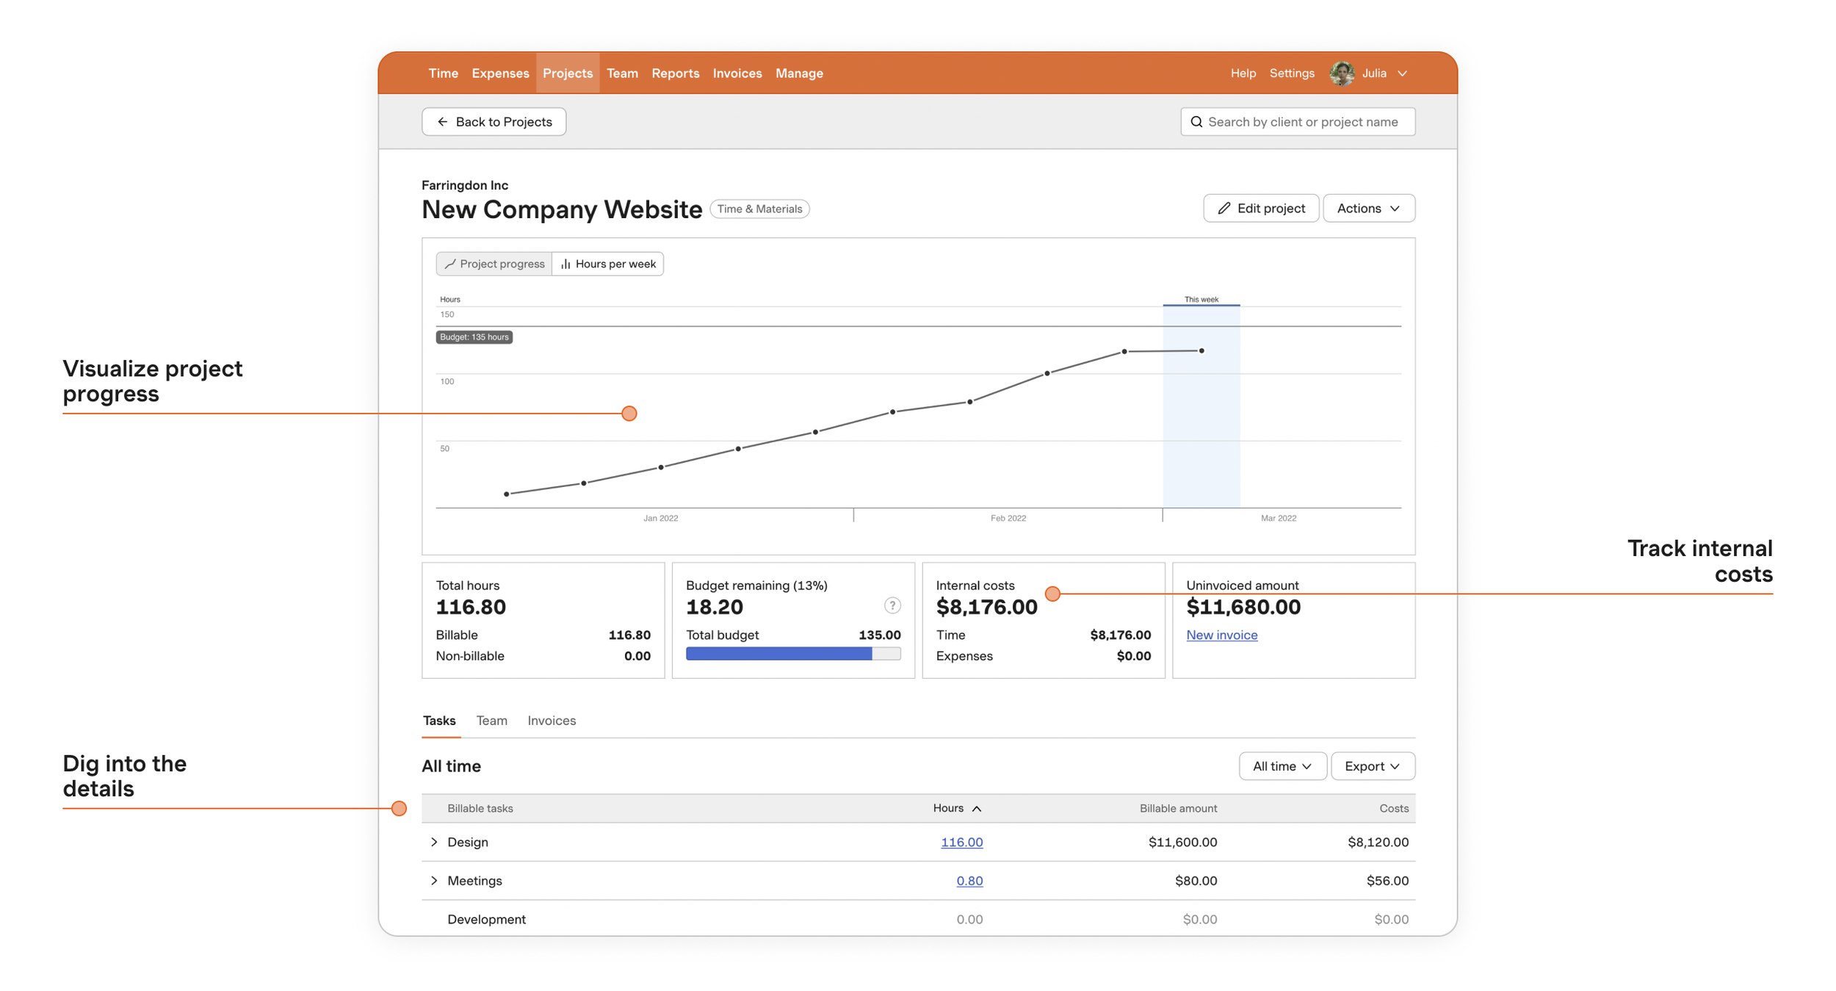The image size is (1836, 991).
Task: Click the question mark icon beside budget remaining
Action: 891,606
